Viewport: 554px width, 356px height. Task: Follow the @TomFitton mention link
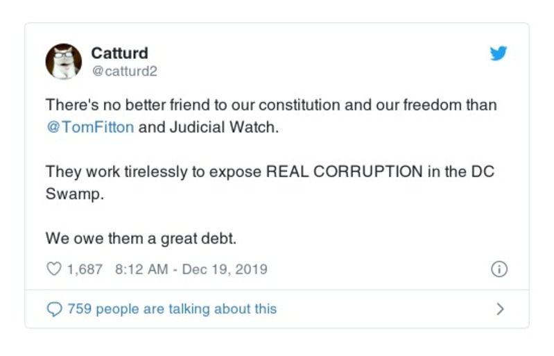point(89,129)
